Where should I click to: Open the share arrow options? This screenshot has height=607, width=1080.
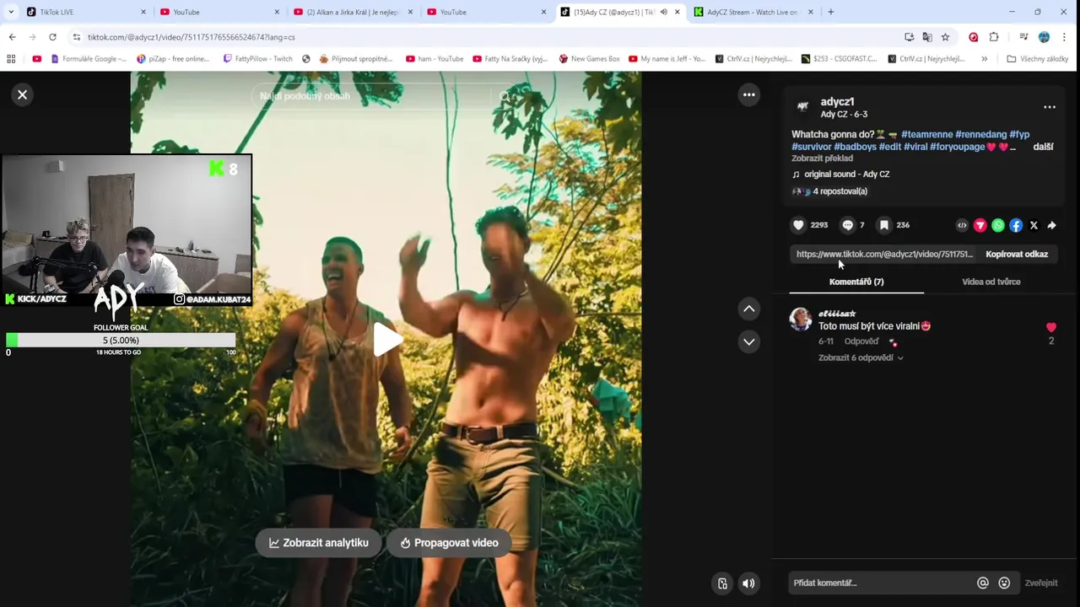(1051, 225)
